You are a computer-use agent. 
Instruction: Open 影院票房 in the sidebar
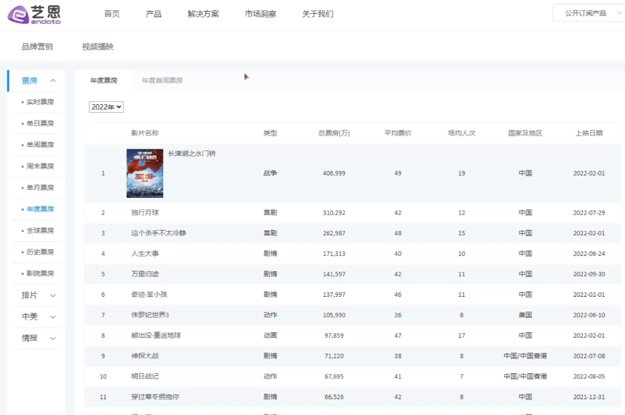coord(40,274)
